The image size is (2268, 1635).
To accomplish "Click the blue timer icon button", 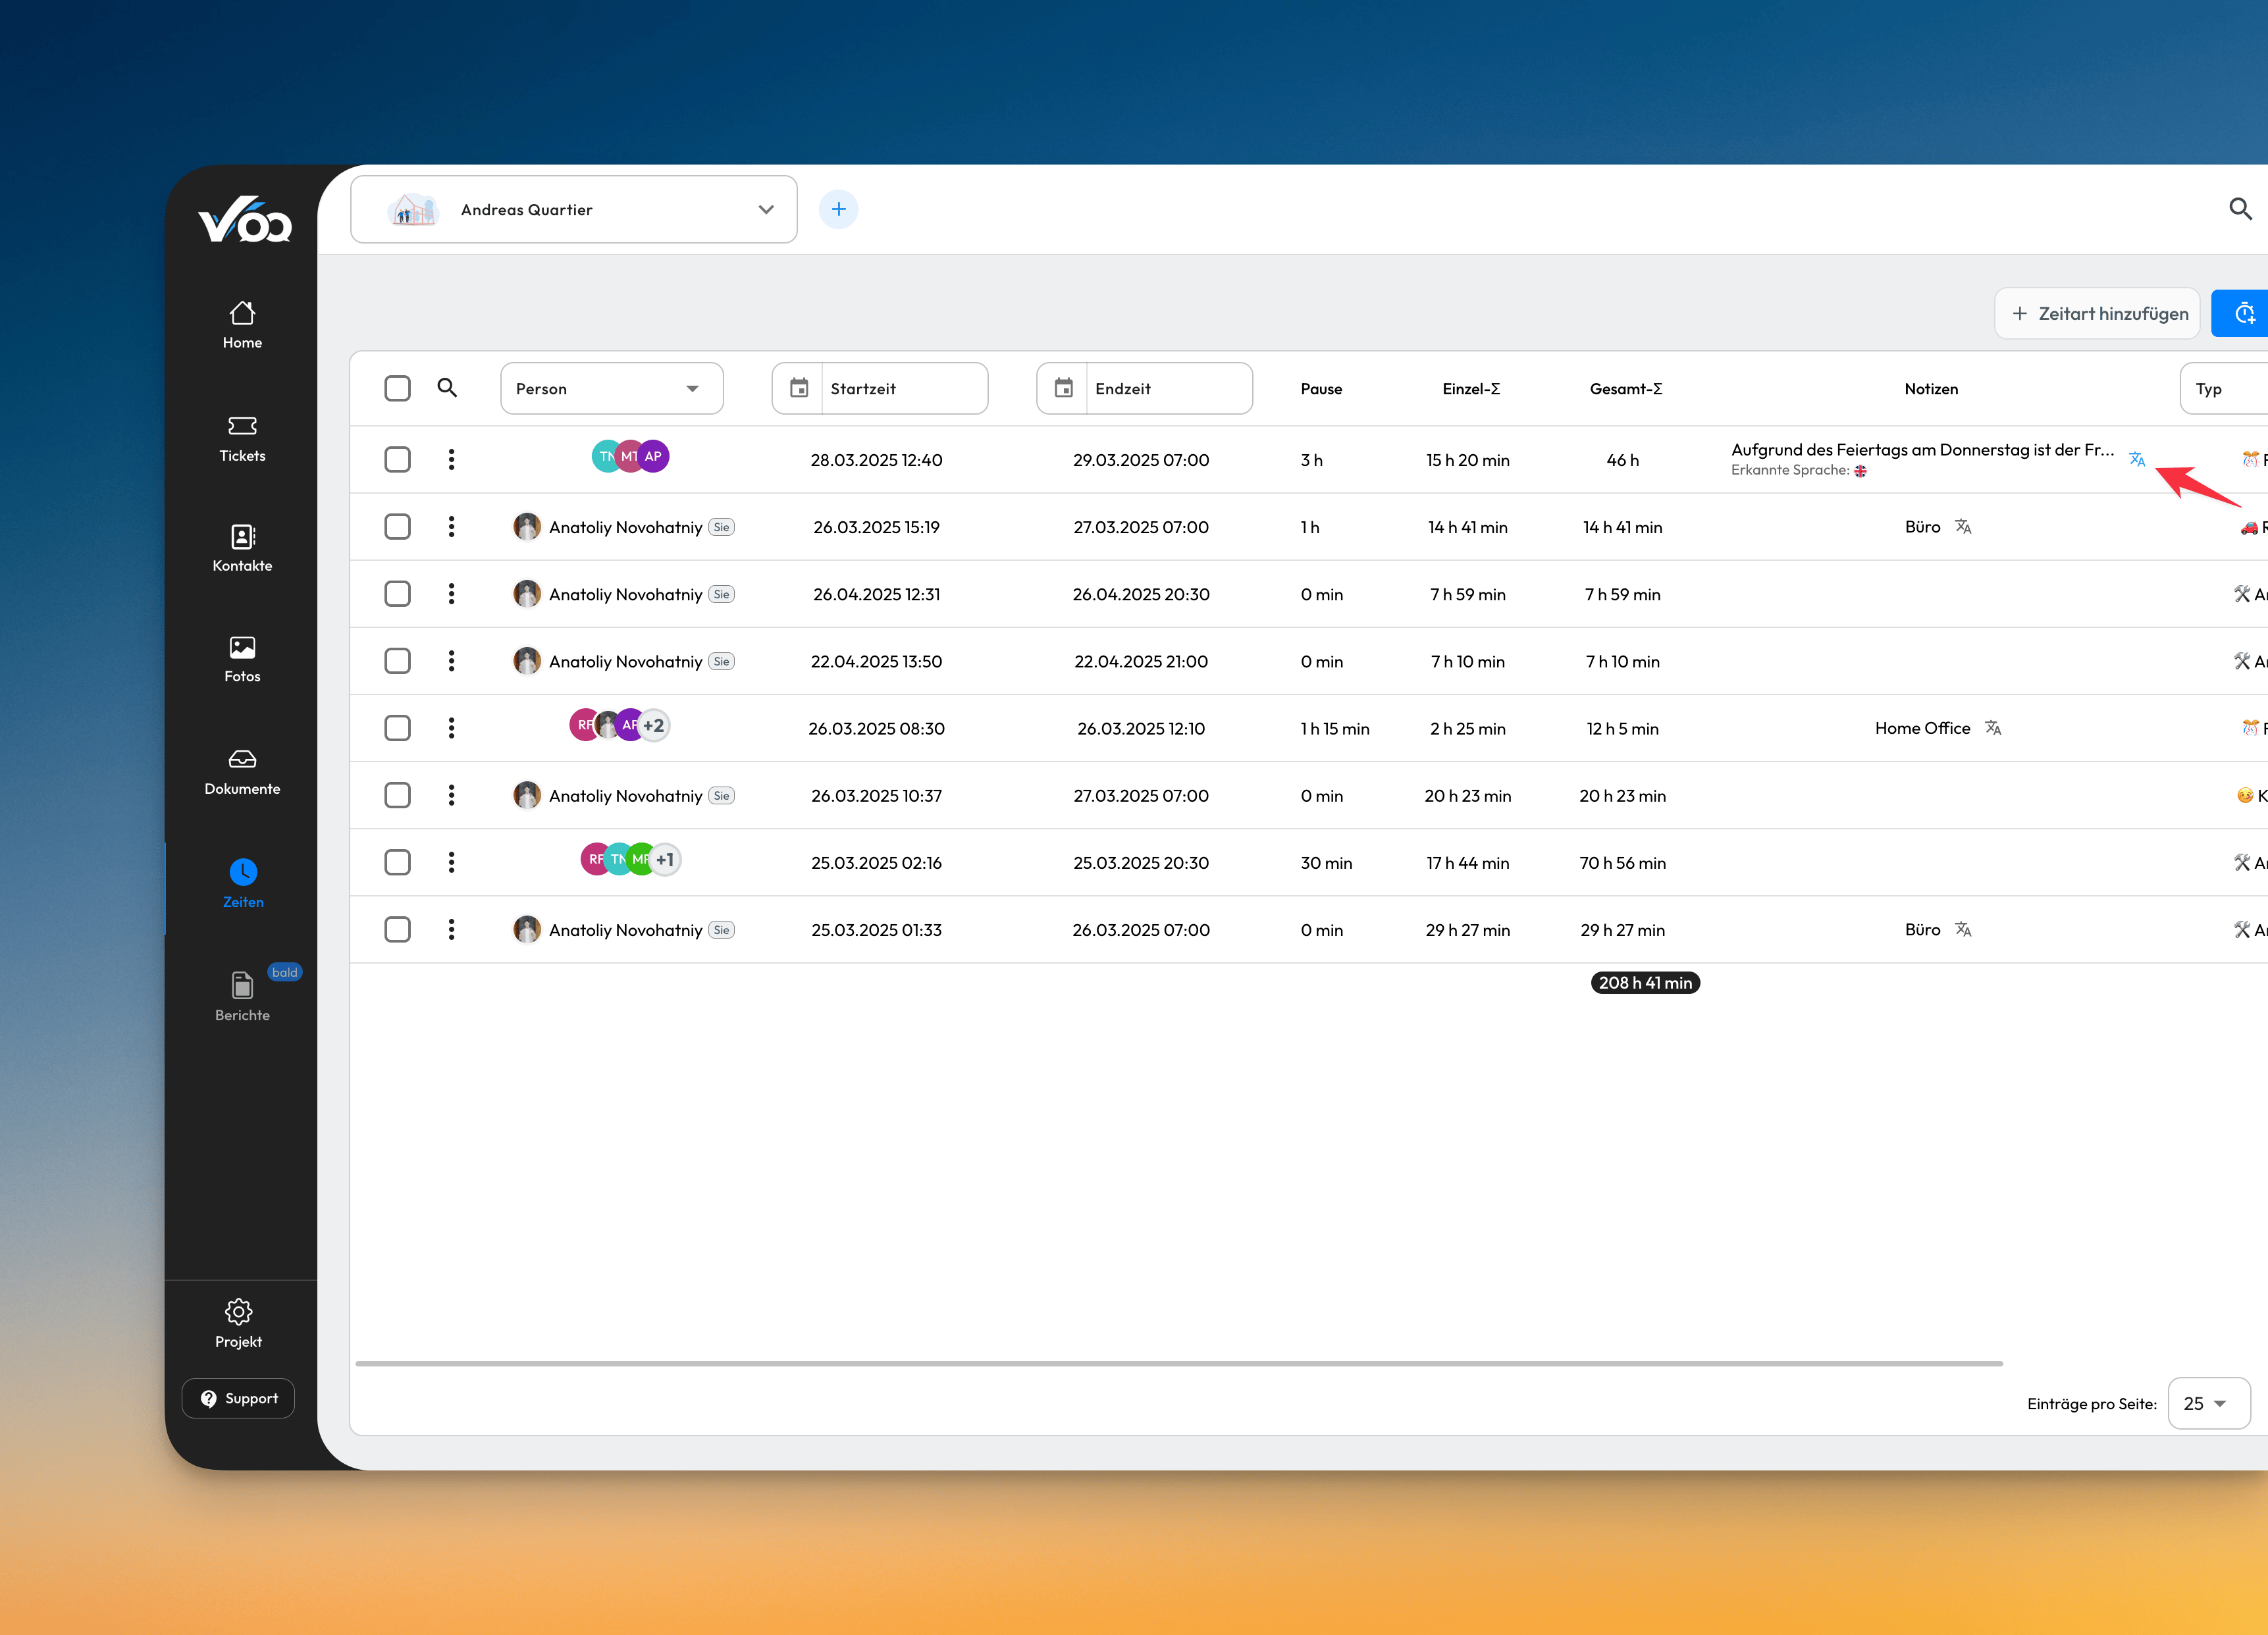I will [x=2245, y=314].
